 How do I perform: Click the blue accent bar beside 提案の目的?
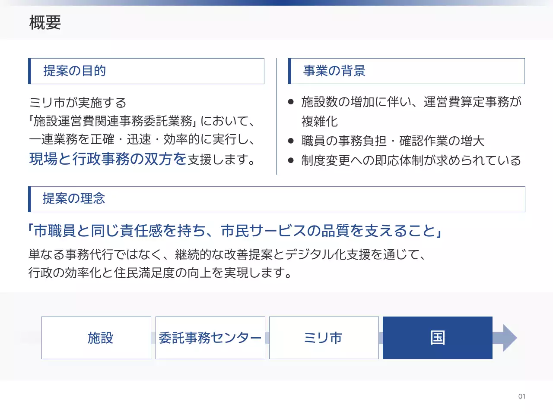point(29,71)
